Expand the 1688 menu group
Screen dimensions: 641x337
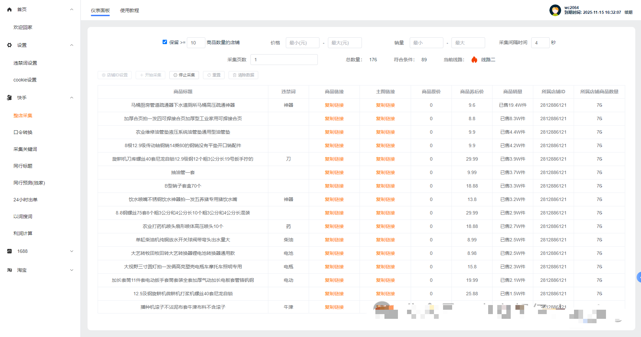(71, 251)
